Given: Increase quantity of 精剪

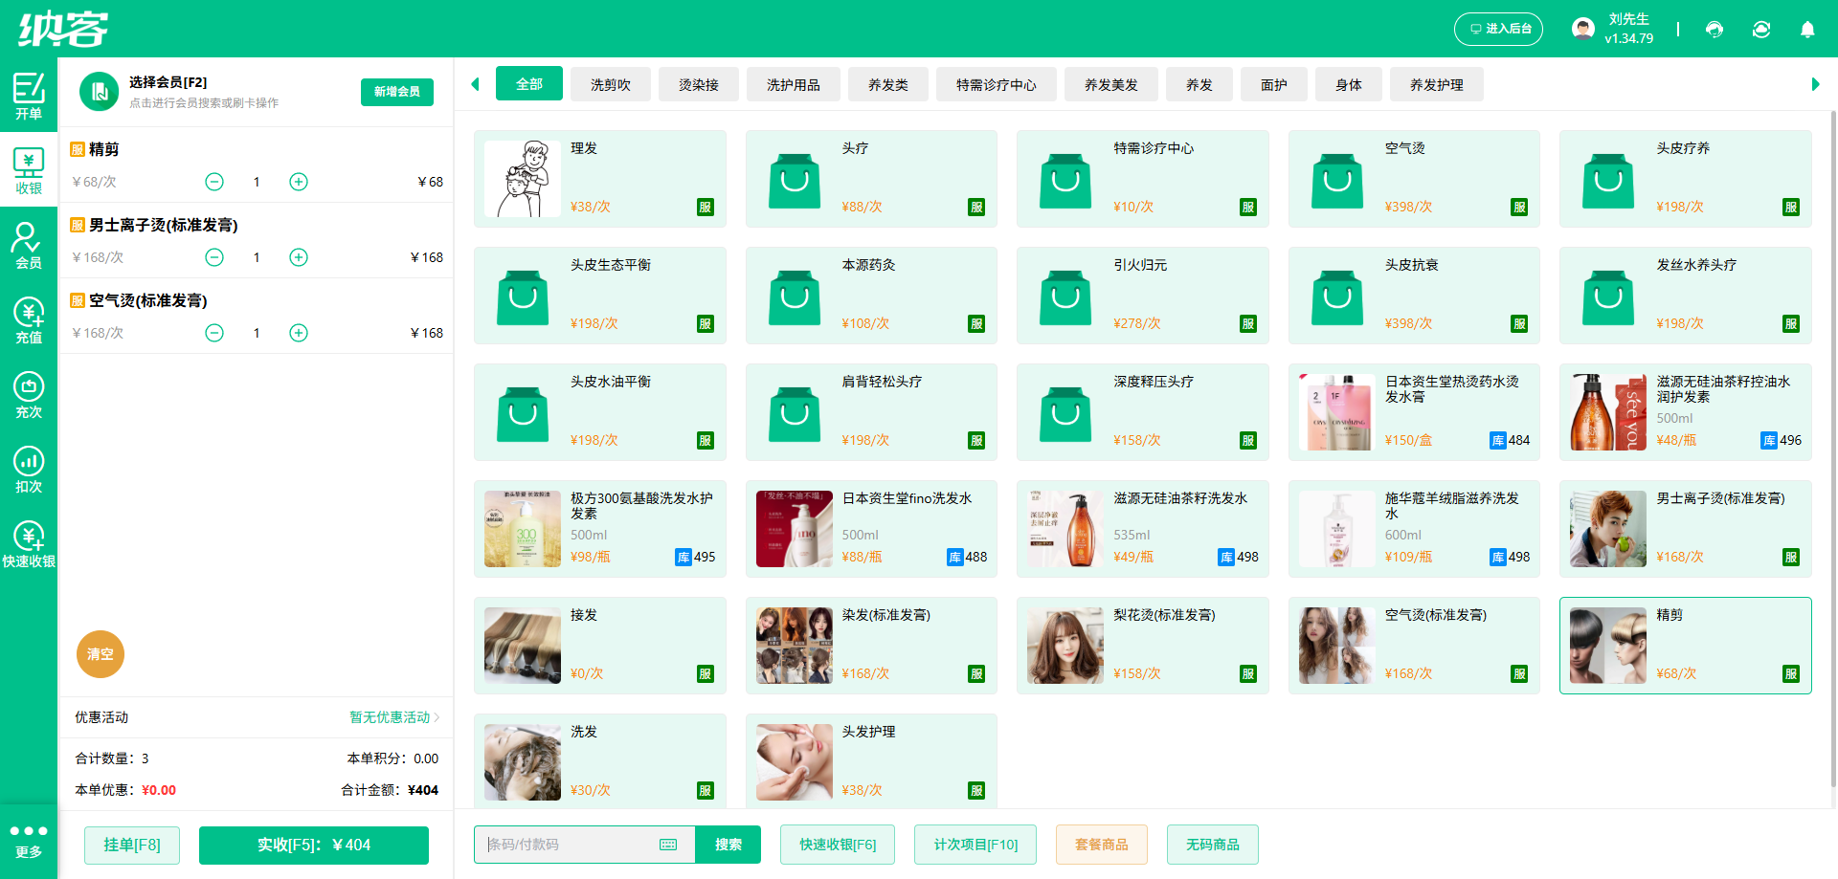Looking at the screenshot, I should pos(299,182).
